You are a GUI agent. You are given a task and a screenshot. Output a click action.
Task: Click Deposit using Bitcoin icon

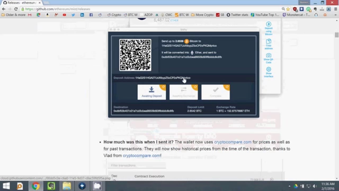pos(269,24)
